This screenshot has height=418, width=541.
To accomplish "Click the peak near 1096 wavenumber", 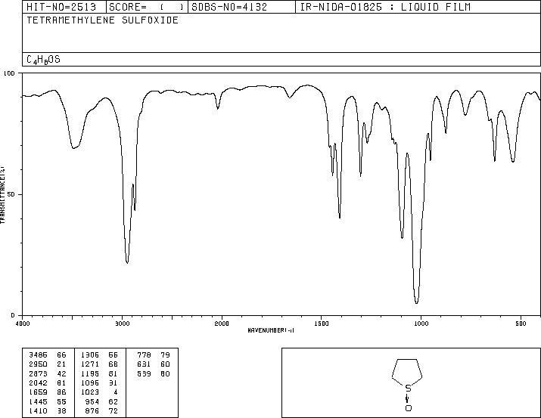I will [402, 237].
